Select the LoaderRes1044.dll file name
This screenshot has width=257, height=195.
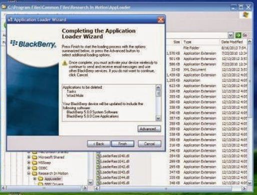[115, 177]
